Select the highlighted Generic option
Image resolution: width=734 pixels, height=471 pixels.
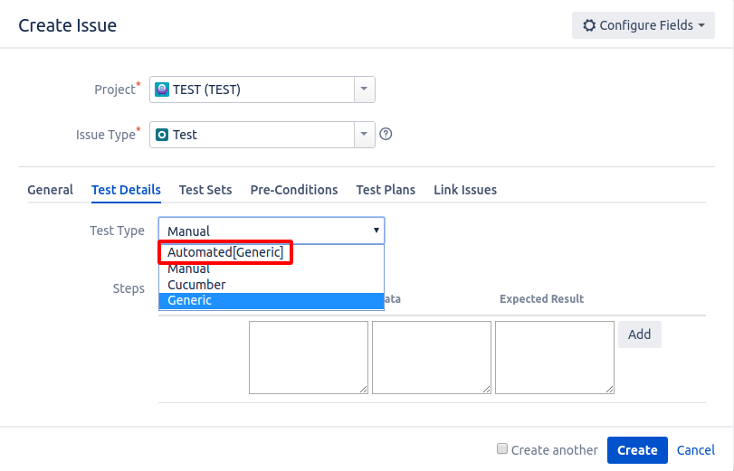(x=272, y=301)
